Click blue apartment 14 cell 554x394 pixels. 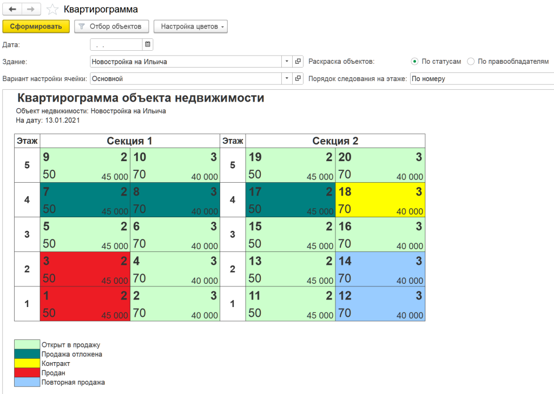[380, 269]
